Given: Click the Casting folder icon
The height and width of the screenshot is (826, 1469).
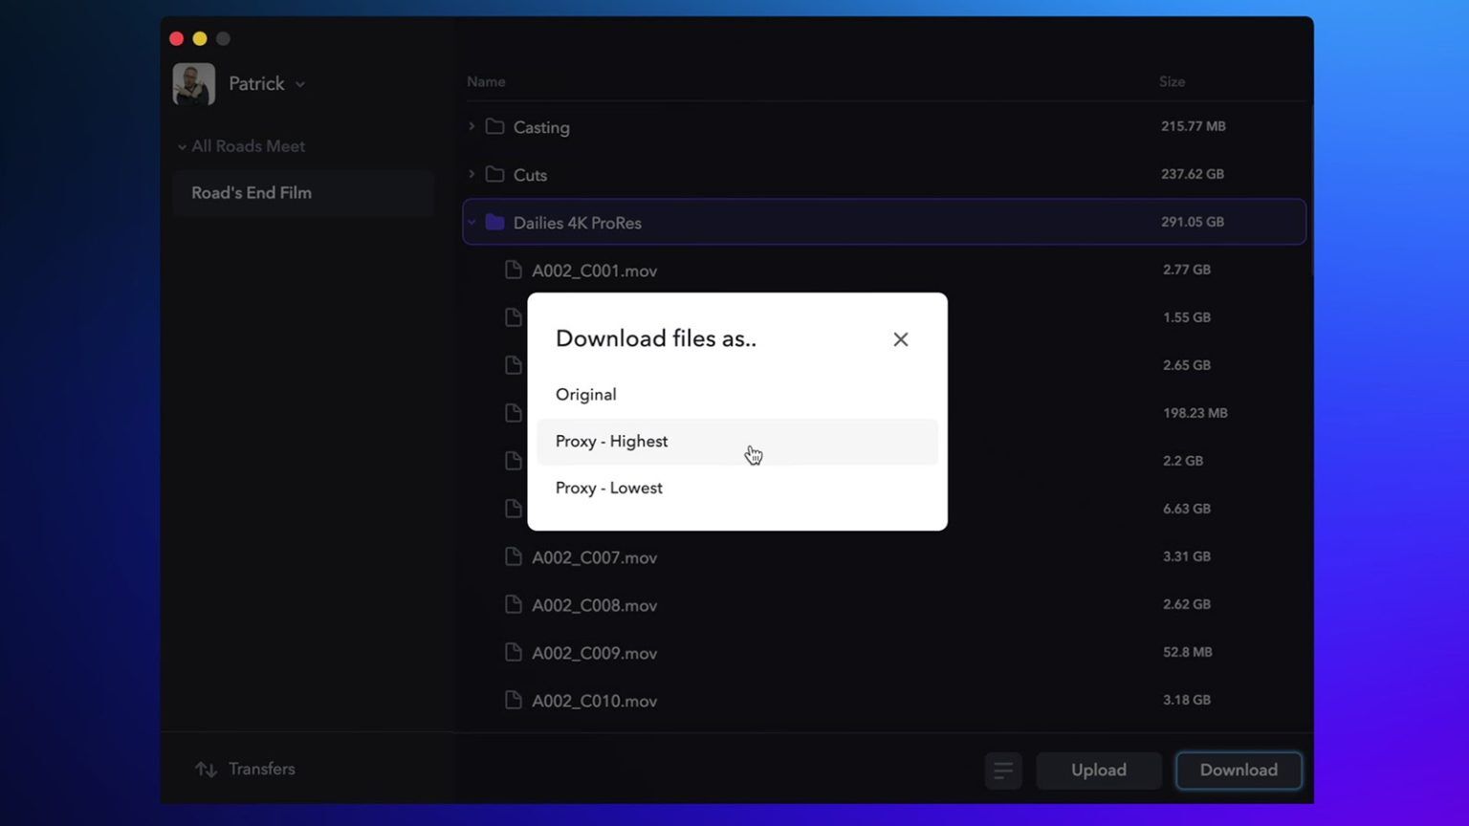Looking at the screenshot, I should pyautogui.click(x=494, y=126).
